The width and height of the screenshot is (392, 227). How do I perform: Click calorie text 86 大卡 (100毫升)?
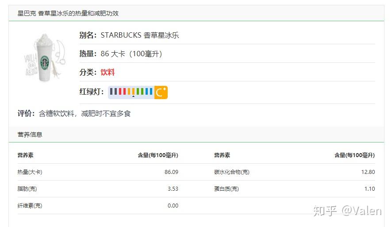[131, 54]
